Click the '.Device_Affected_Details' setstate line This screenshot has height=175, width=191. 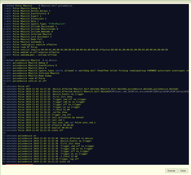(x=98, y=91)
